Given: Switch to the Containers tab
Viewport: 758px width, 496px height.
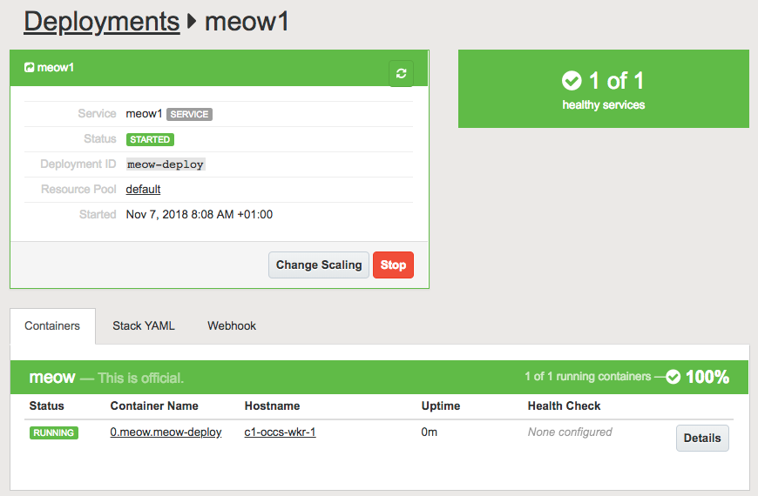Looking at the screenshot, I should click(x=52, y=325).
